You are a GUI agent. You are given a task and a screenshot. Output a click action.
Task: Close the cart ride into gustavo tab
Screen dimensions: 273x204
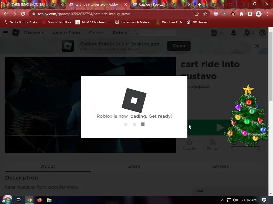pos(126,5)
